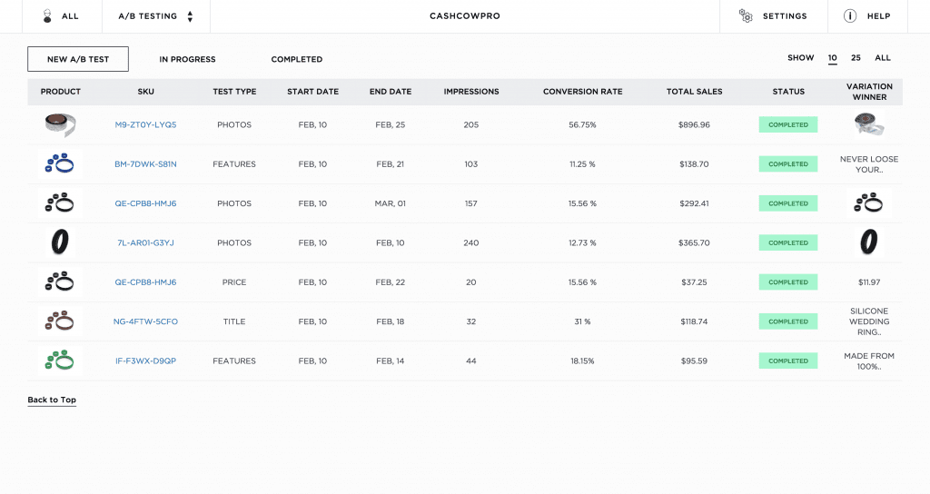The width and height of the screenshot is (930, 494).
Task: Click the New A/B Test button
Action: pyautogui.click(x=78, y=59)
